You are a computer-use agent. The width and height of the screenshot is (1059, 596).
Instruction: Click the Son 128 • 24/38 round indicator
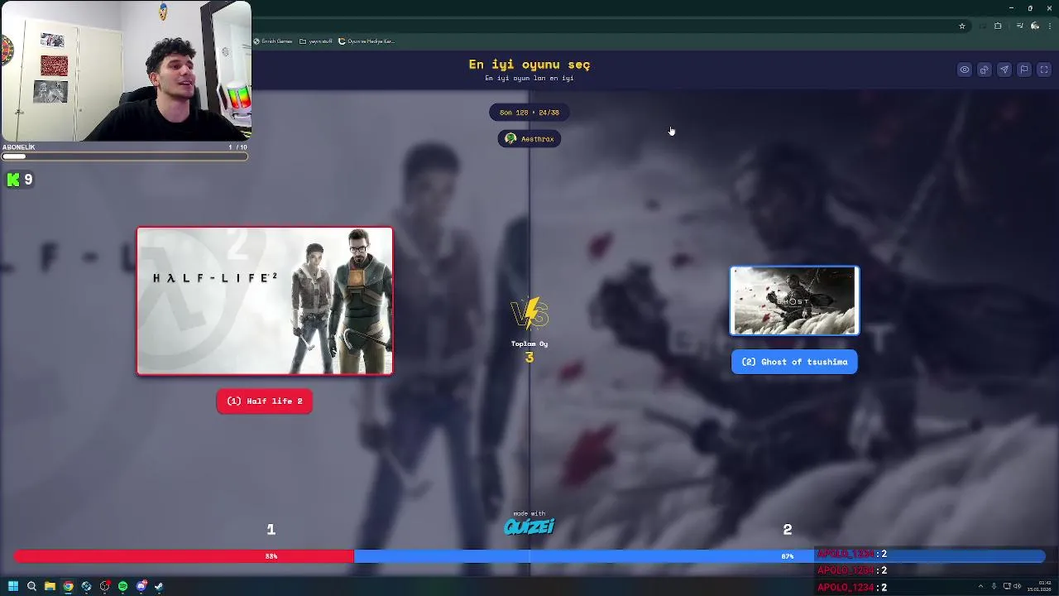[x=529, y=113]
